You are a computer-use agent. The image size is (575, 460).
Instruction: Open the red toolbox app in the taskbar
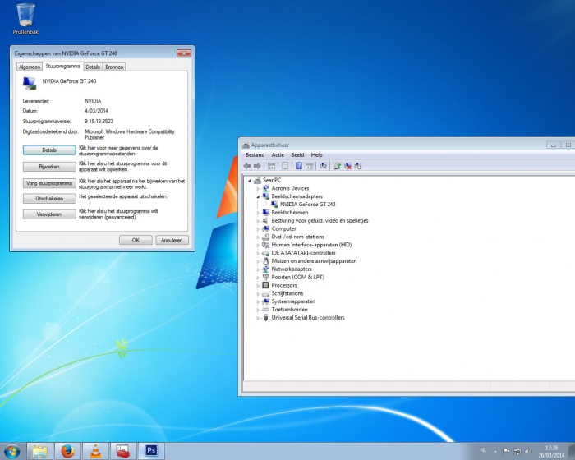coord(123,451)
